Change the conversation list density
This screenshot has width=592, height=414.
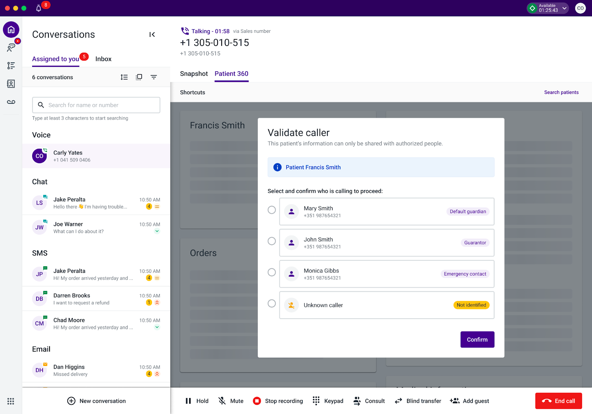click(124, 77)
